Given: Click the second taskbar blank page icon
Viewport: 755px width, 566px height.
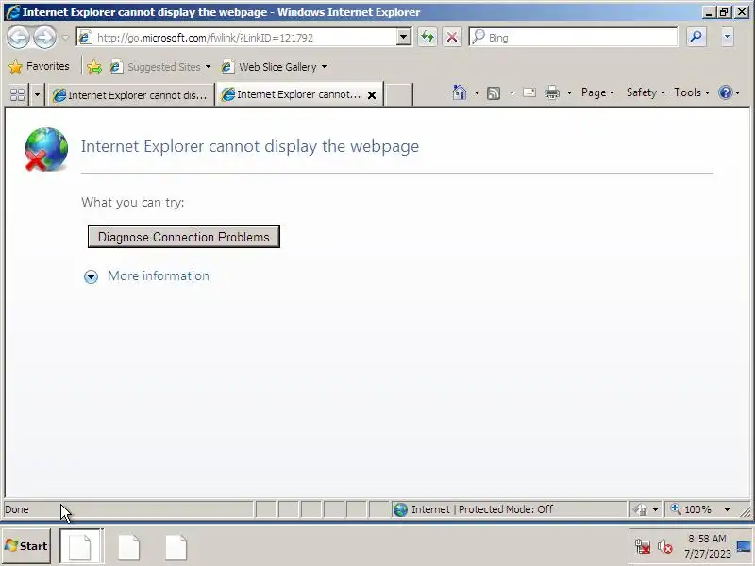Looking at the screenshot, I should [x=128, y=547].
